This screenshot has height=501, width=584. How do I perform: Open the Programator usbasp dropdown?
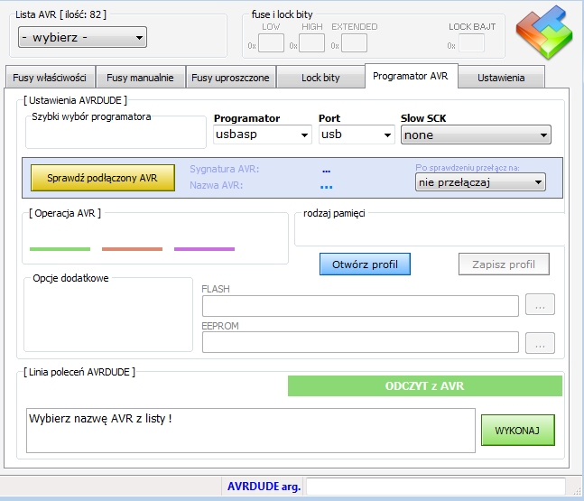click(x=262, y=135)
